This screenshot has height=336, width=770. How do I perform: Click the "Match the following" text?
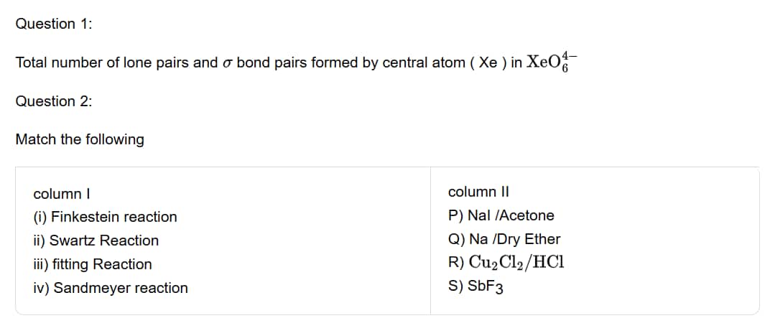[x=80, y=139]
